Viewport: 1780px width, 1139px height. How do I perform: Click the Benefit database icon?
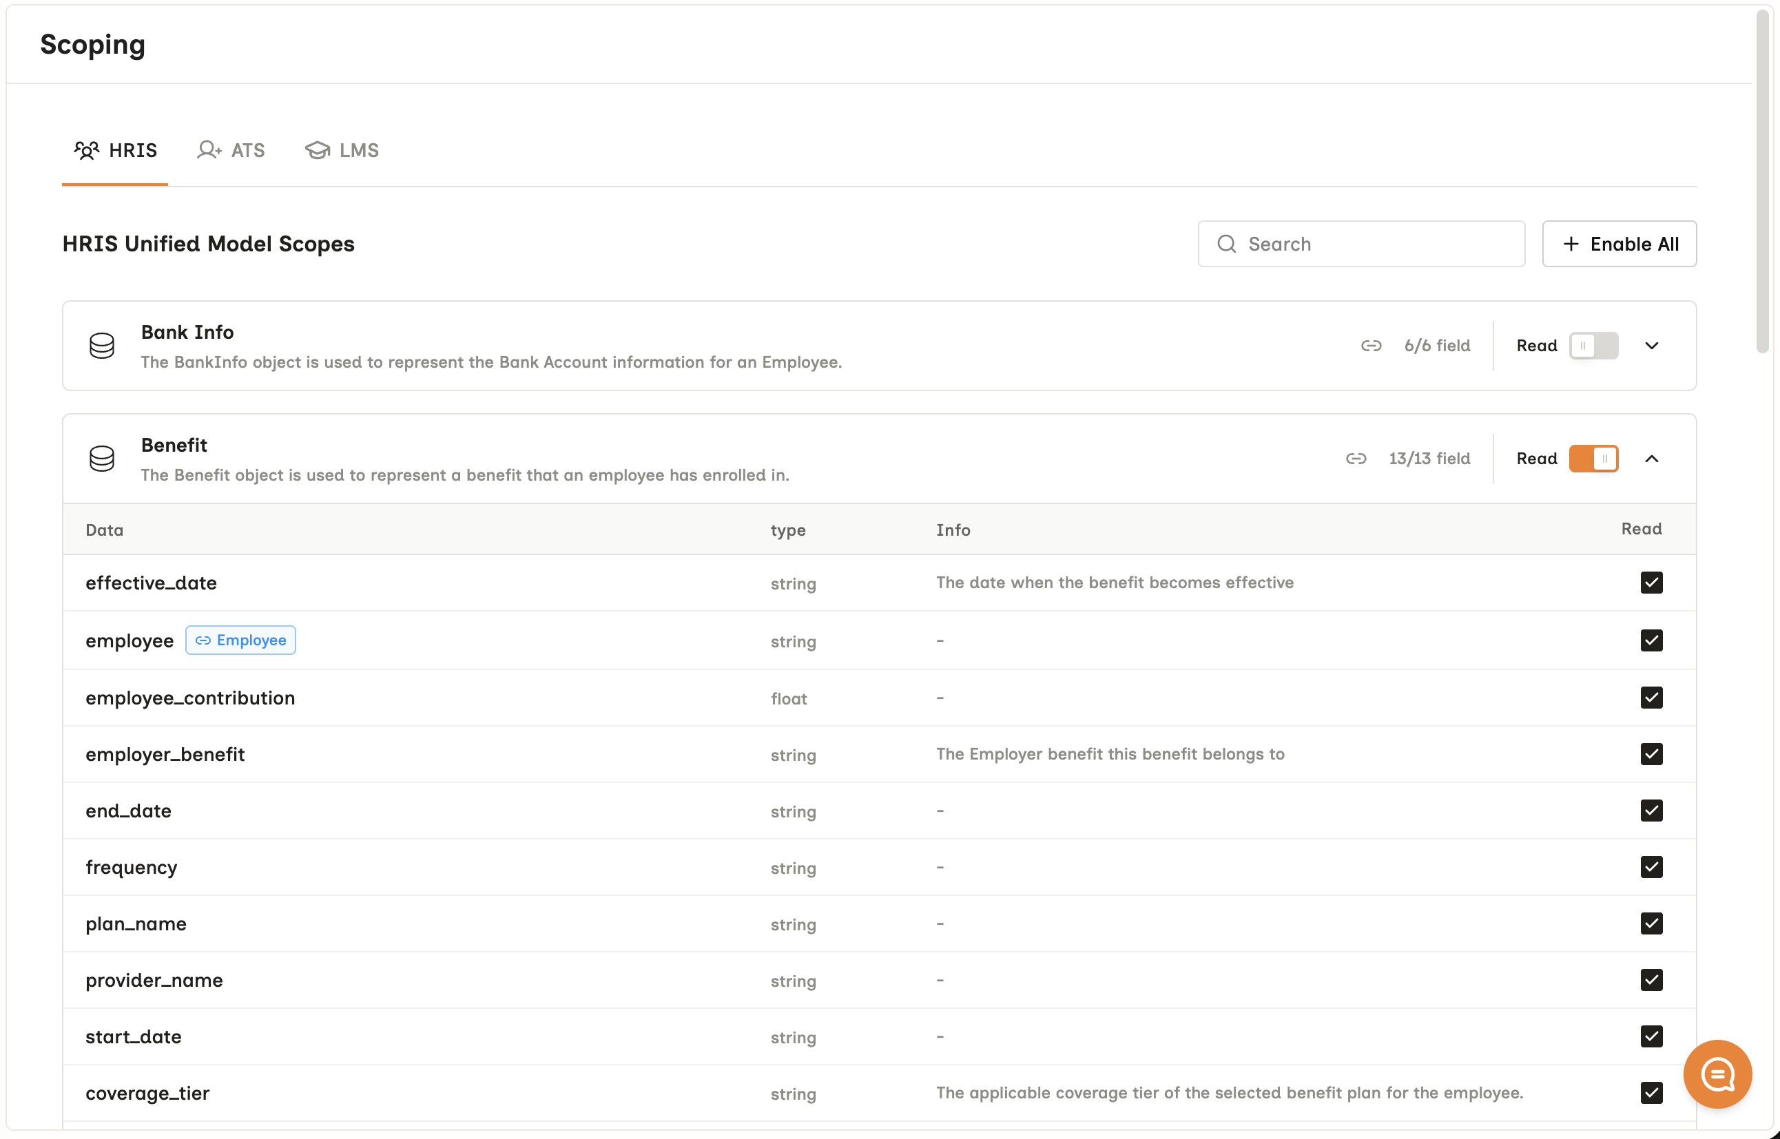pos(102,459)
